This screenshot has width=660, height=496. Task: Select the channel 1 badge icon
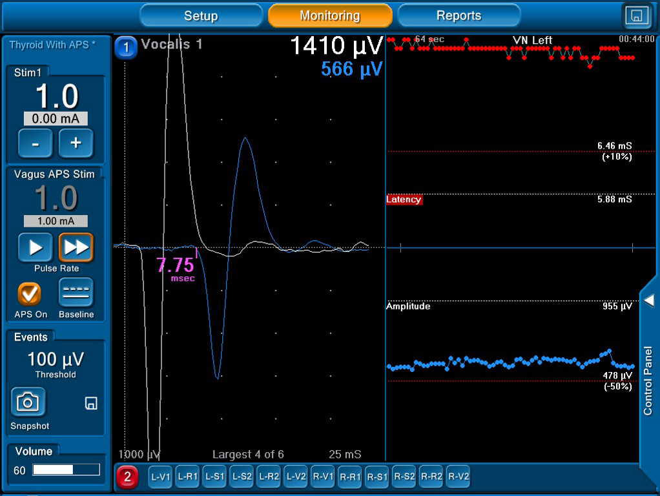coord(126,47)
